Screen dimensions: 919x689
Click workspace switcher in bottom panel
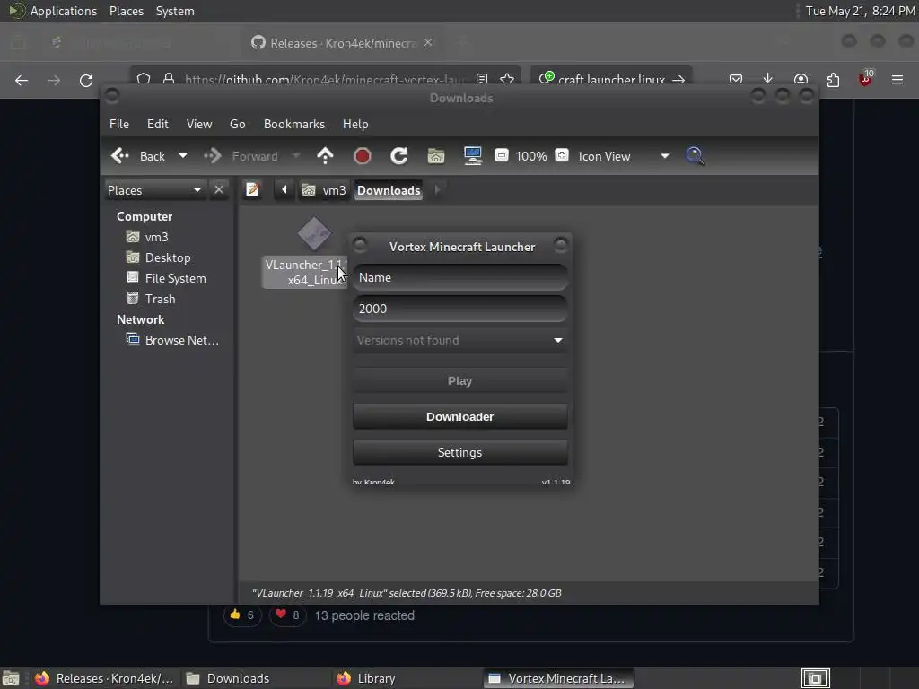[x=815, y=678]
